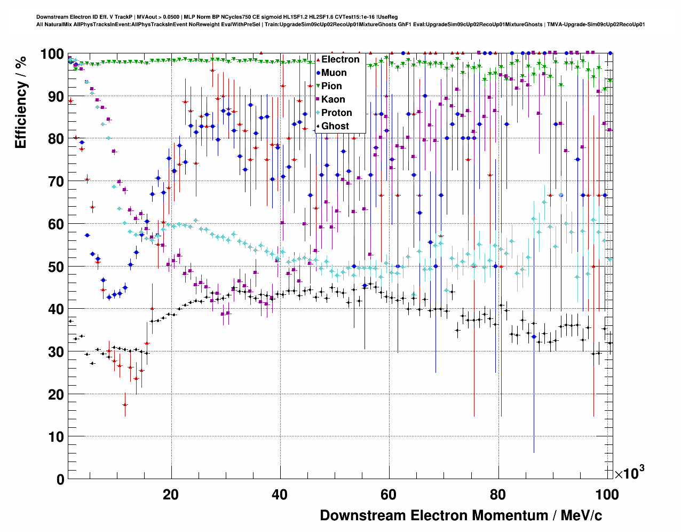Click the y-axis tick label '100'
The image size is (681, 532).
[x=52, y=54]
